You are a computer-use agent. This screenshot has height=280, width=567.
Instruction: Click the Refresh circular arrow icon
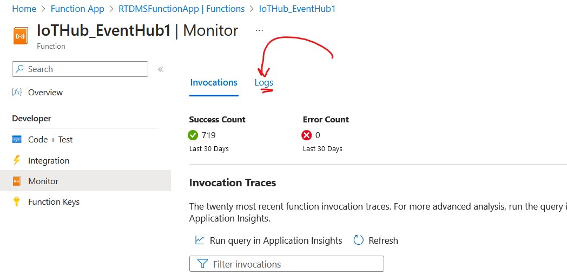click(x=358, y=240)
